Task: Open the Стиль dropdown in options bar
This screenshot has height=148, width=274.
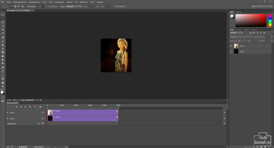Action: 74,6
